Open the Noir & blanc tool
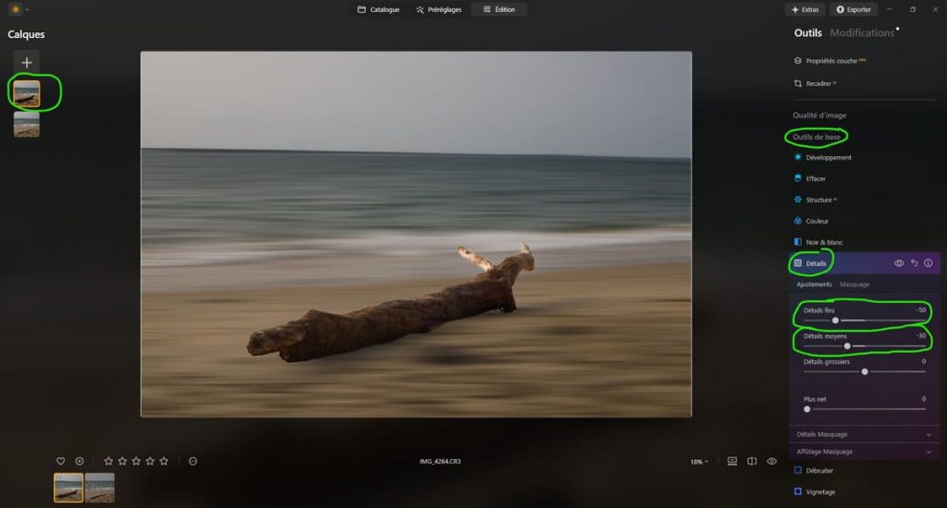947x508 pixels. (825, 242)
